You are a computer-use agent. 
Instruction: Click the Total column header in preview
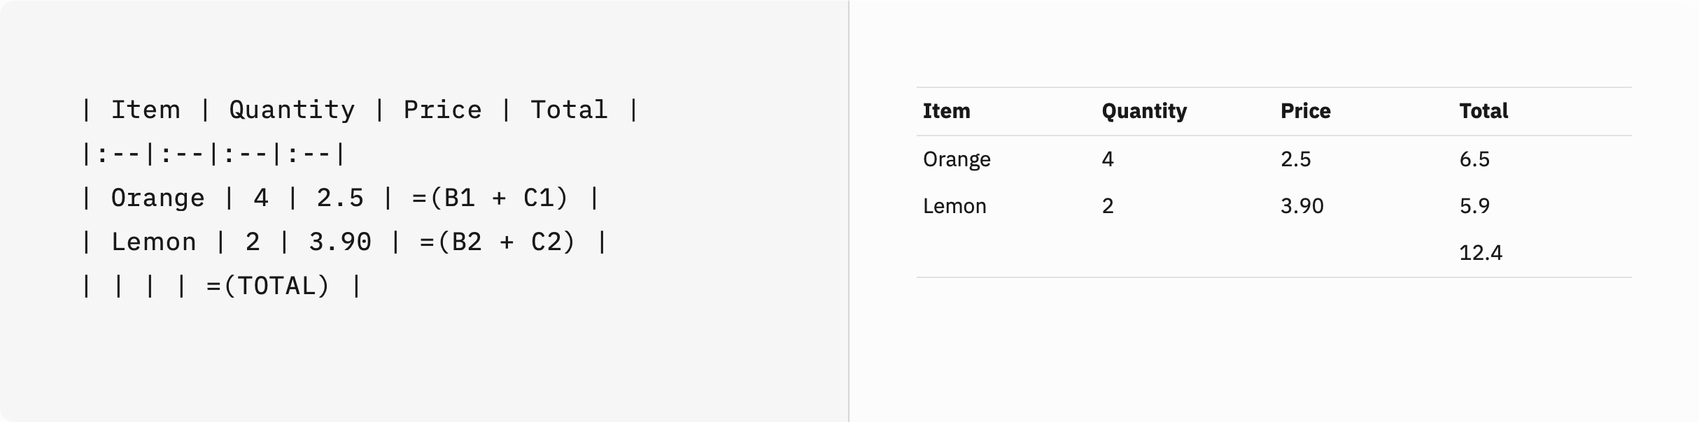pos(1483,111)
